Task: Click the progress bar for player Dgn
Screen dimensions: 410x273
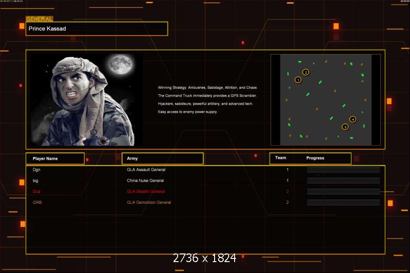Action: click(343, 170)
